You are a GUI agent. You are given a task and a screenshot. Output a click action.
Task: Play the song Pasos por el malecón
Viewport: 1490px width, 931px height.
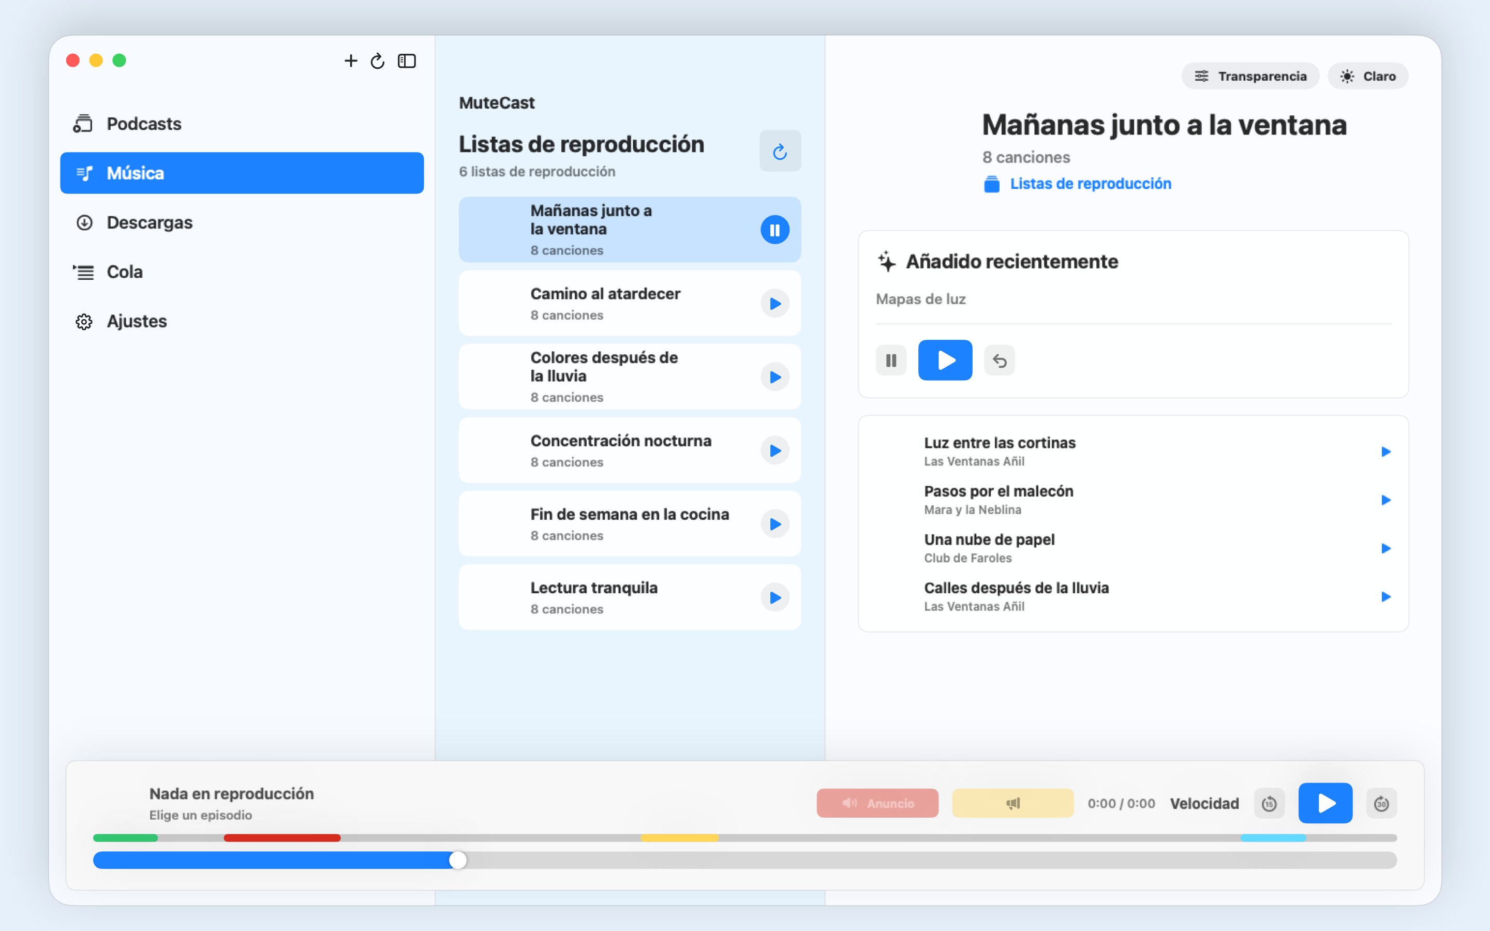(1385, 500)
